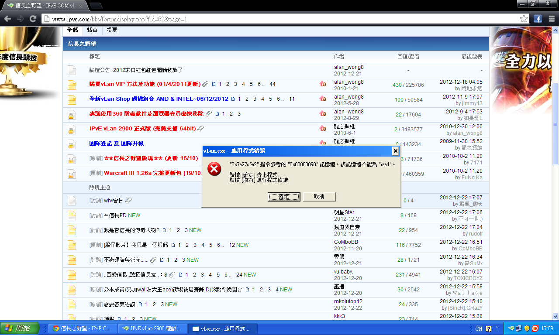Click the folder icon beside 召信長FD thread
The image size is (559, 335).
pyautogui.click(x=72, y=215)
